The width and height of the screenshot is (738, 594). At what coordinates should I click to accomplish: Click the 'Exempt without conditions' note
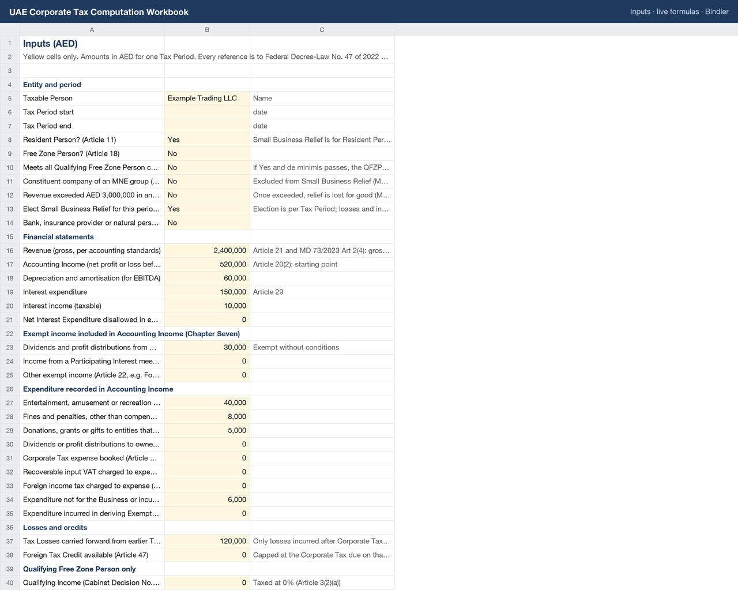pyautogui.click(x=296, y=347)
